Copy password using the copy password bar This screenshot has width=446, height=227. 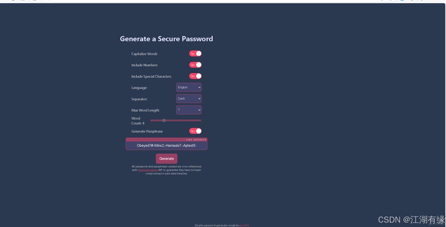click(166, 140)
